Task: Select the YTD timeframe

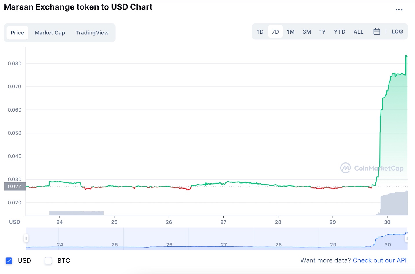Action: [x=339, y=31]
